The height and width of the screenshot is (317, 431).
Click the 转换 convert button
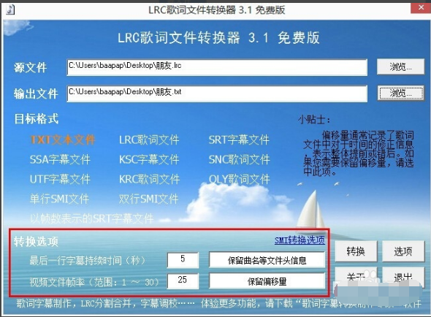pos(356,251)
